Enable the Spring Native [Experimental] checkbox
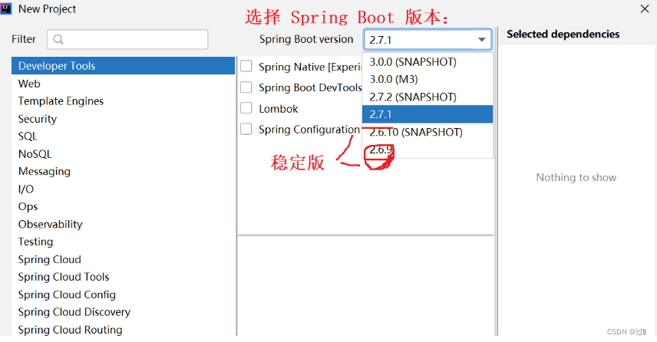The width and height of the screenshot is (657, 342). coord(246,66)
